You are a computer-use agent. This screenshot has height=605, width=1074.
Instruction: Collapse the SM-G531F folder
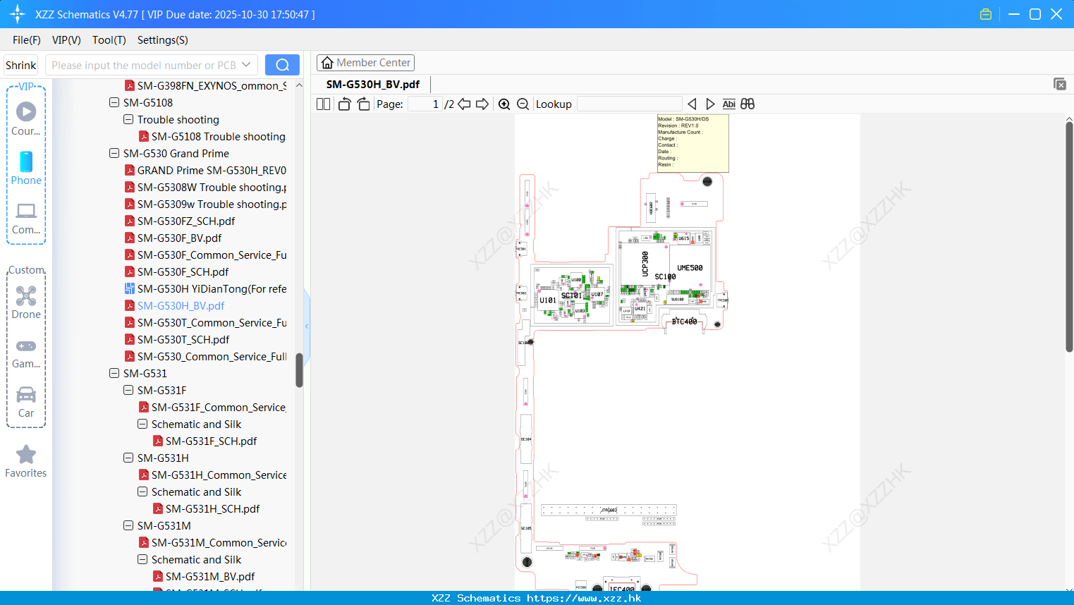pyautogui.click(x=128, y=390)
